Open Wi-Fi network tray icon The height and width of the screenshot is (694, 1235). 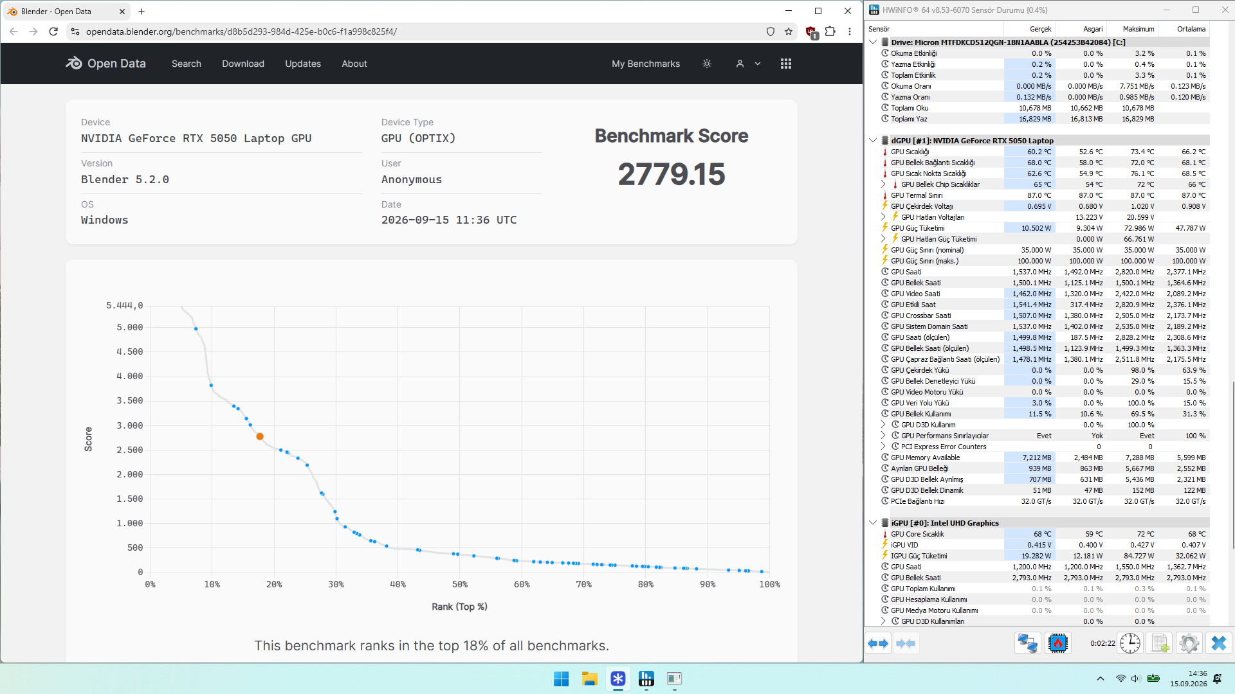pos(1121,679)
